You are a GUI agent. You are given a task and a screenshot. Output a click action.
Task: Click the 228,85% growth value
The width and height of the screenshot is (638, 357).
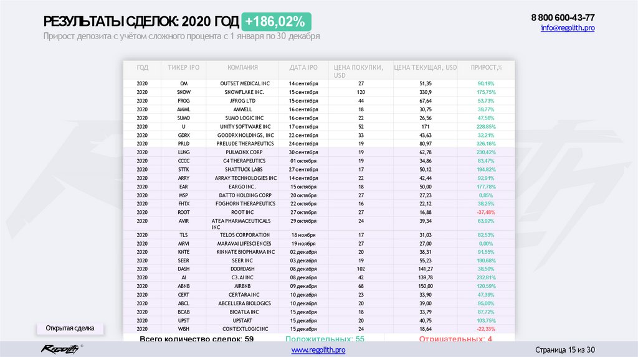486,127
